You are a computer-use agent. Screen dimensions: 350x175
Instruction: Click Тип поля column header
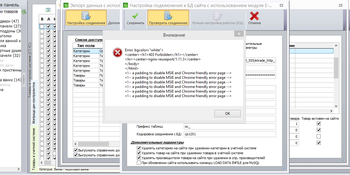pyautogui.click(x=86, y=46)
